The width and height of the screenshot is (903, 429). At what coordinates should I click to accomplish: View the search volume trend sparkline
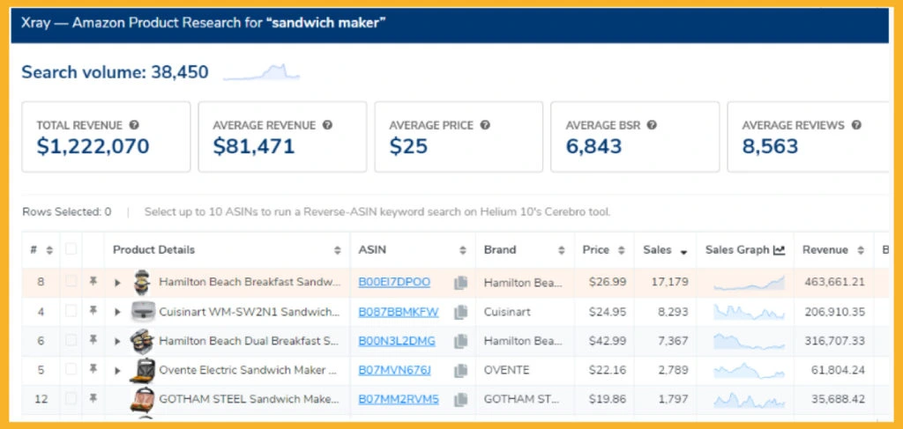[x=261, y=72]
